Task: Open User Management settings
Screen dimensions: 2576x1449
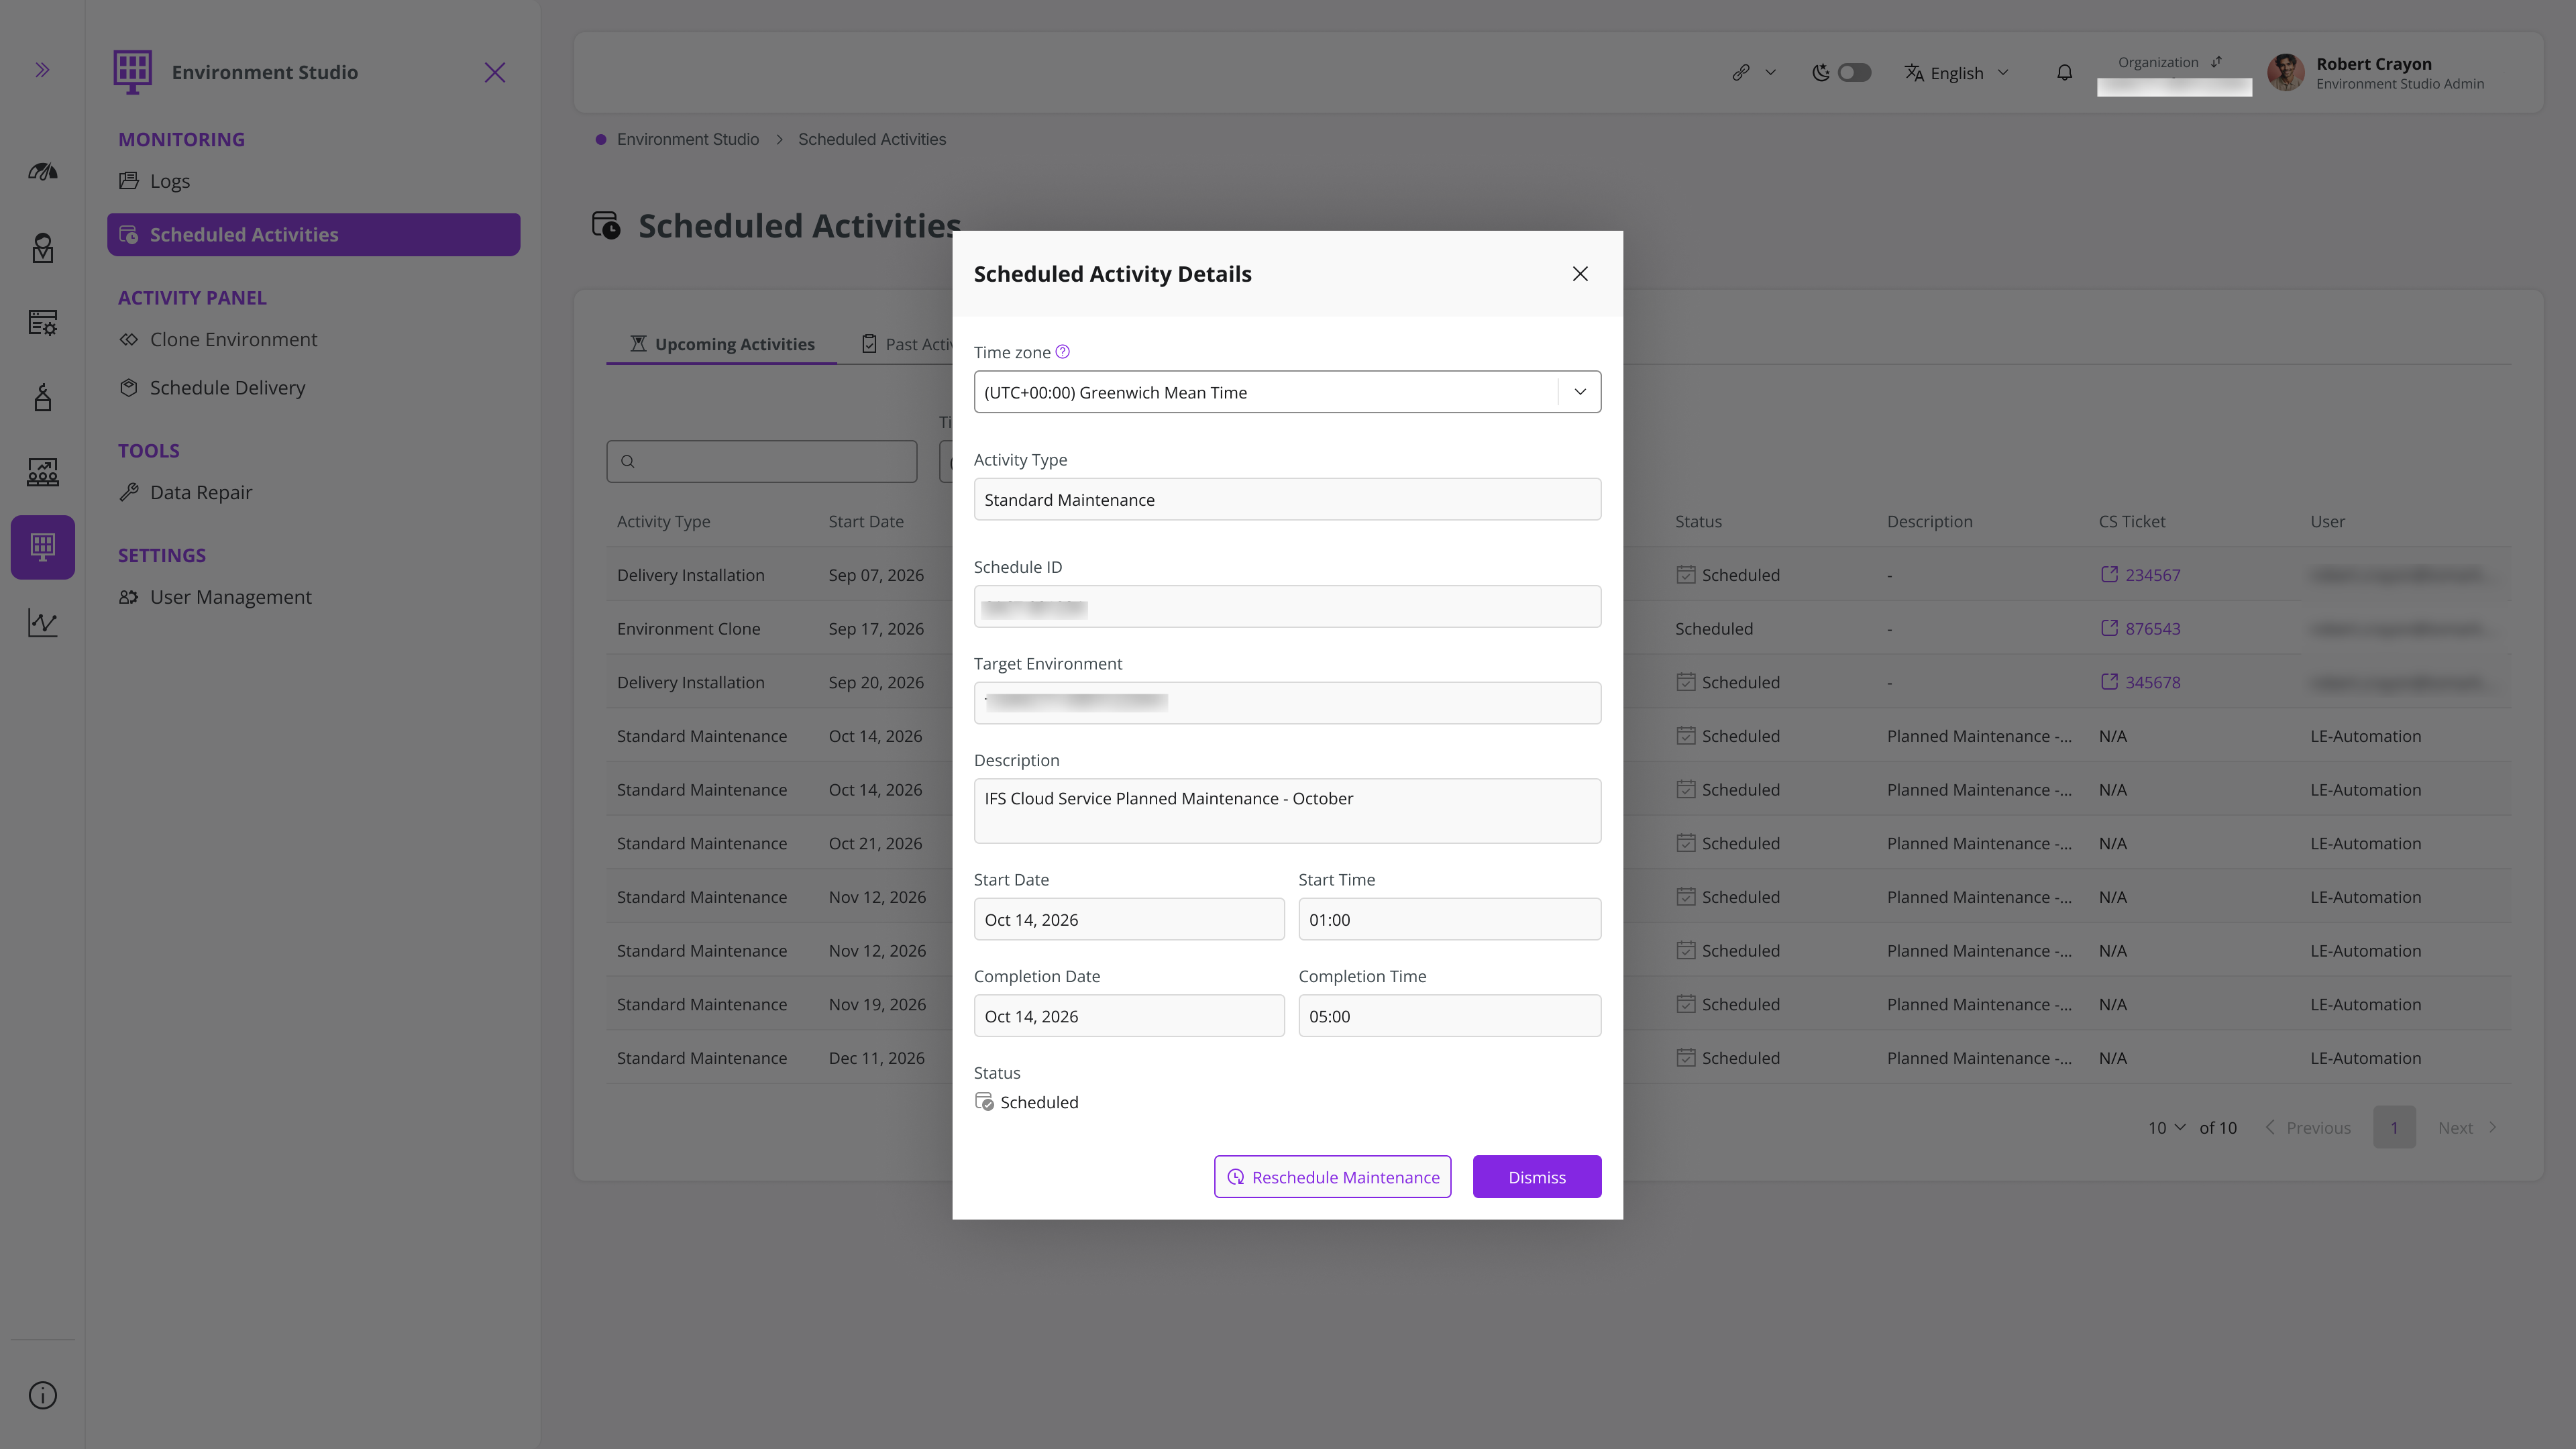Action: click(215, 597)
